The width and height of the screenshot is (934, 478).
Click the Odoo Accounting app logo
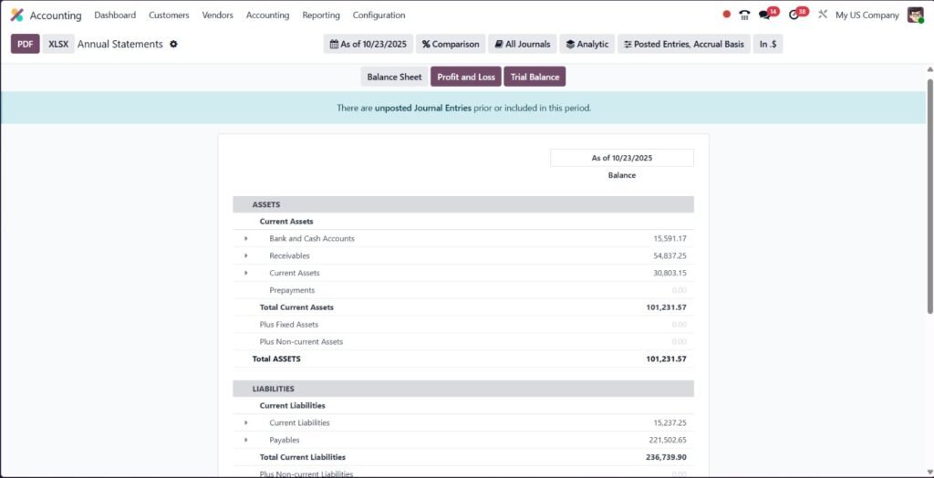point(16,16)
